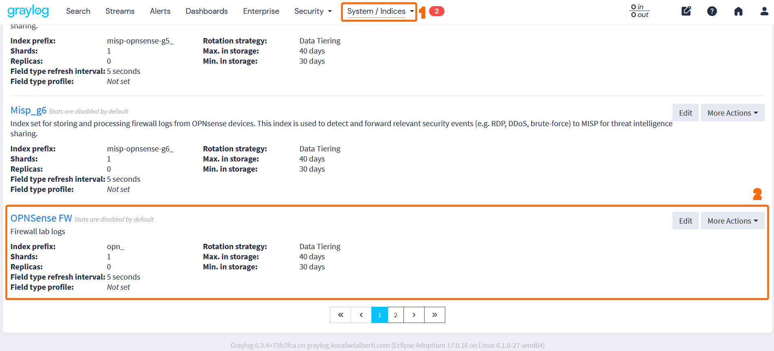Screen dimensions: 774x351
Task: Select page 2 in pagination
Action: point(396,315)
